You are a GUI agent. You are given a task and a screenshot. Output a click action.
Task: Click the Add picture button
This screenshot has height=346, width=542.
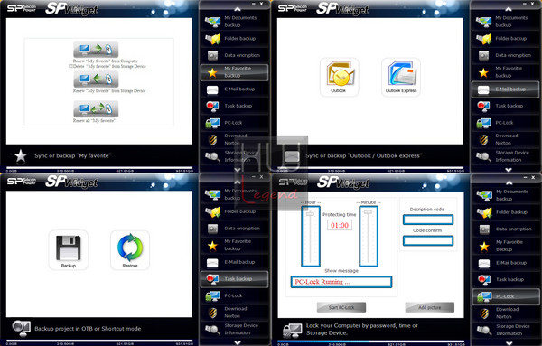click(x=430, y=307)
